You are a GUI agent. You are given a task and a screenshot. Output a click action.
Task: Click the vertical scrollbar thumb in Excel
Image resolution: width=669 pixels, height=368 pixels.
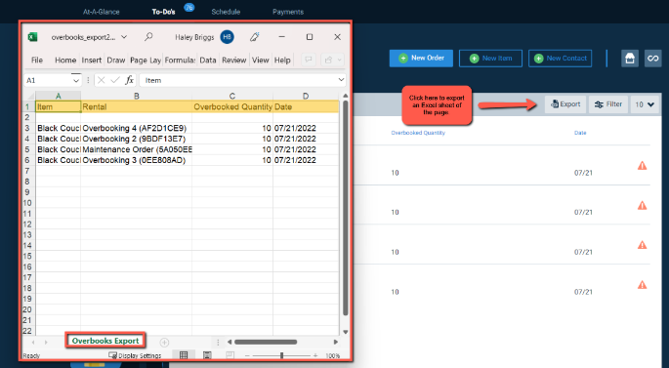(345, 208)
